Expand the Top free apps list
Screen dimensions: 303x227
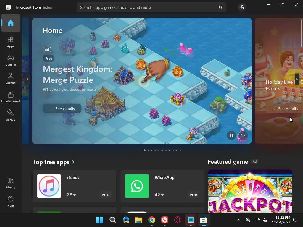point(73,162)
